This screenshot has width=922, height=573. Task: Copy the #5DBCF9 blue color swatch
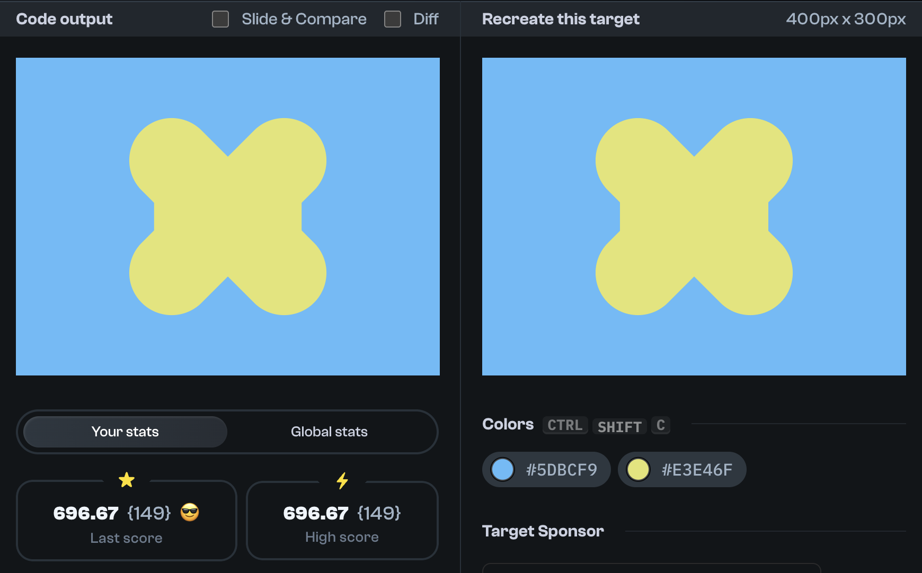pos(546,470)
